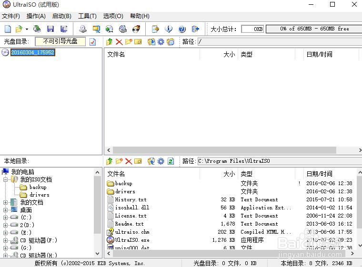Collapse the 我的ISO文档 tree node
Screen dimensions: 362x267
click(x=5, y=179)
